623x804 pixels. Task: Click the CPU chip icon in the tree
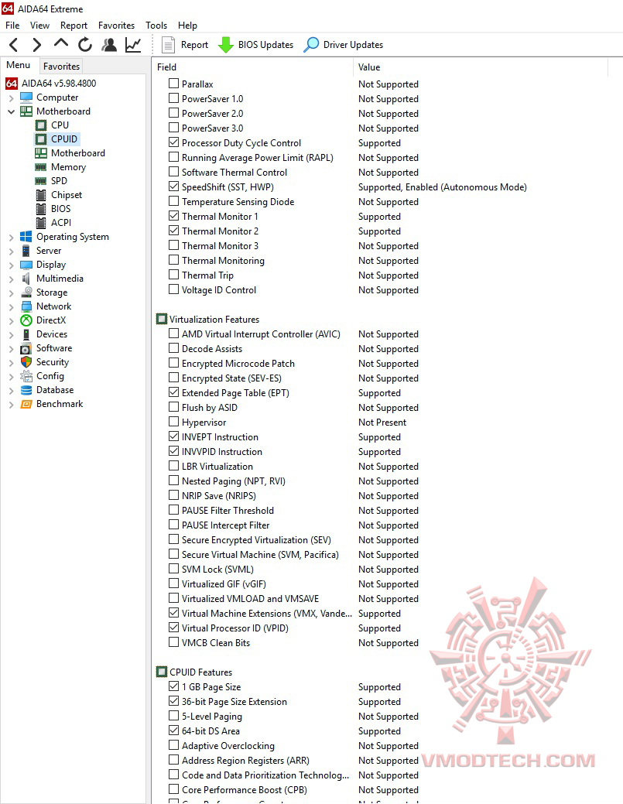(x=41, y=125)
